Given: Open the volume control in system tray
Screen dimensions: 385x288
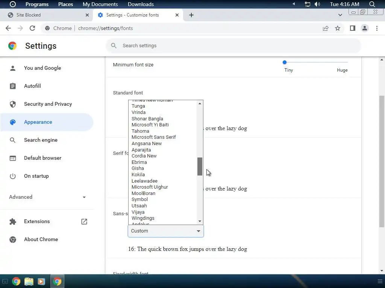Looking at the screenshot, I should click(x=317, y=4).
